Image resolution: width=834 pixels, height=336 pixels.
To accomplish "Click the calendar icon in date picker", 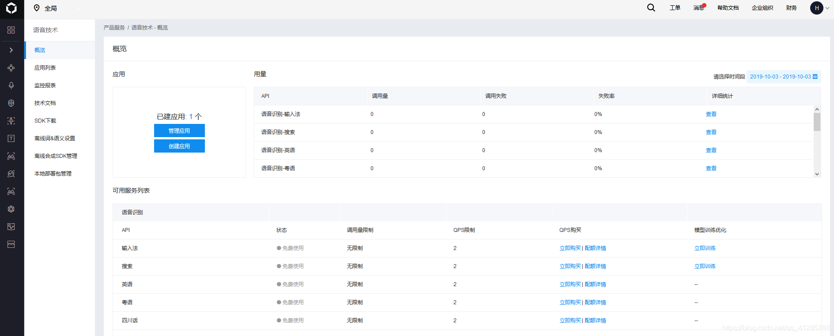I will [815, 77].
